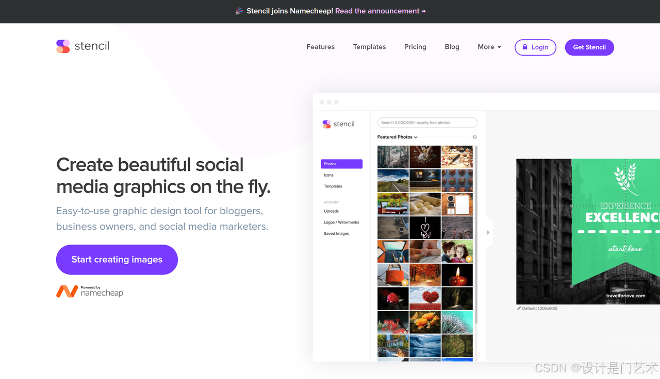
Task: Select the lit red candle thumbnail
Action: click(457, 275)
